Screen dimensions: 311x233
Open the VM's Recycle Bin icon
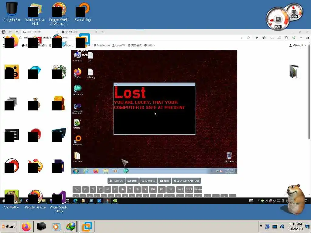click(x=229, y=157)
